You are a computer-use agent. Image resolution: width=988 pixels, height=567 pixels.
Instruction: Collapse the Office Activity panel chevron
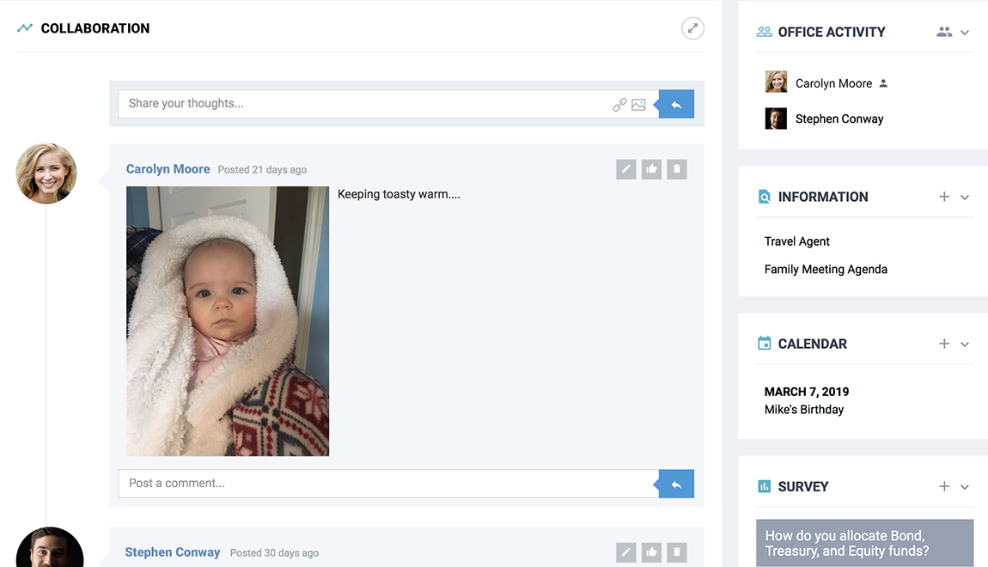965,33
